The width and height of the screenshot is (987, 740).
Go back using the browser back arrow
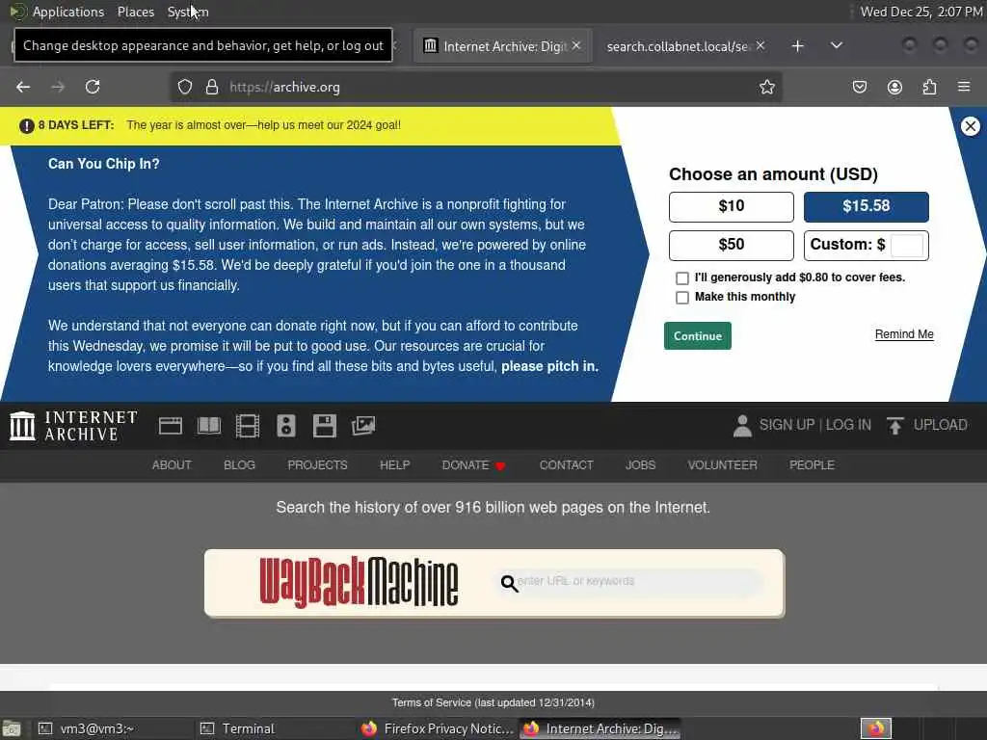pos(23,87)
